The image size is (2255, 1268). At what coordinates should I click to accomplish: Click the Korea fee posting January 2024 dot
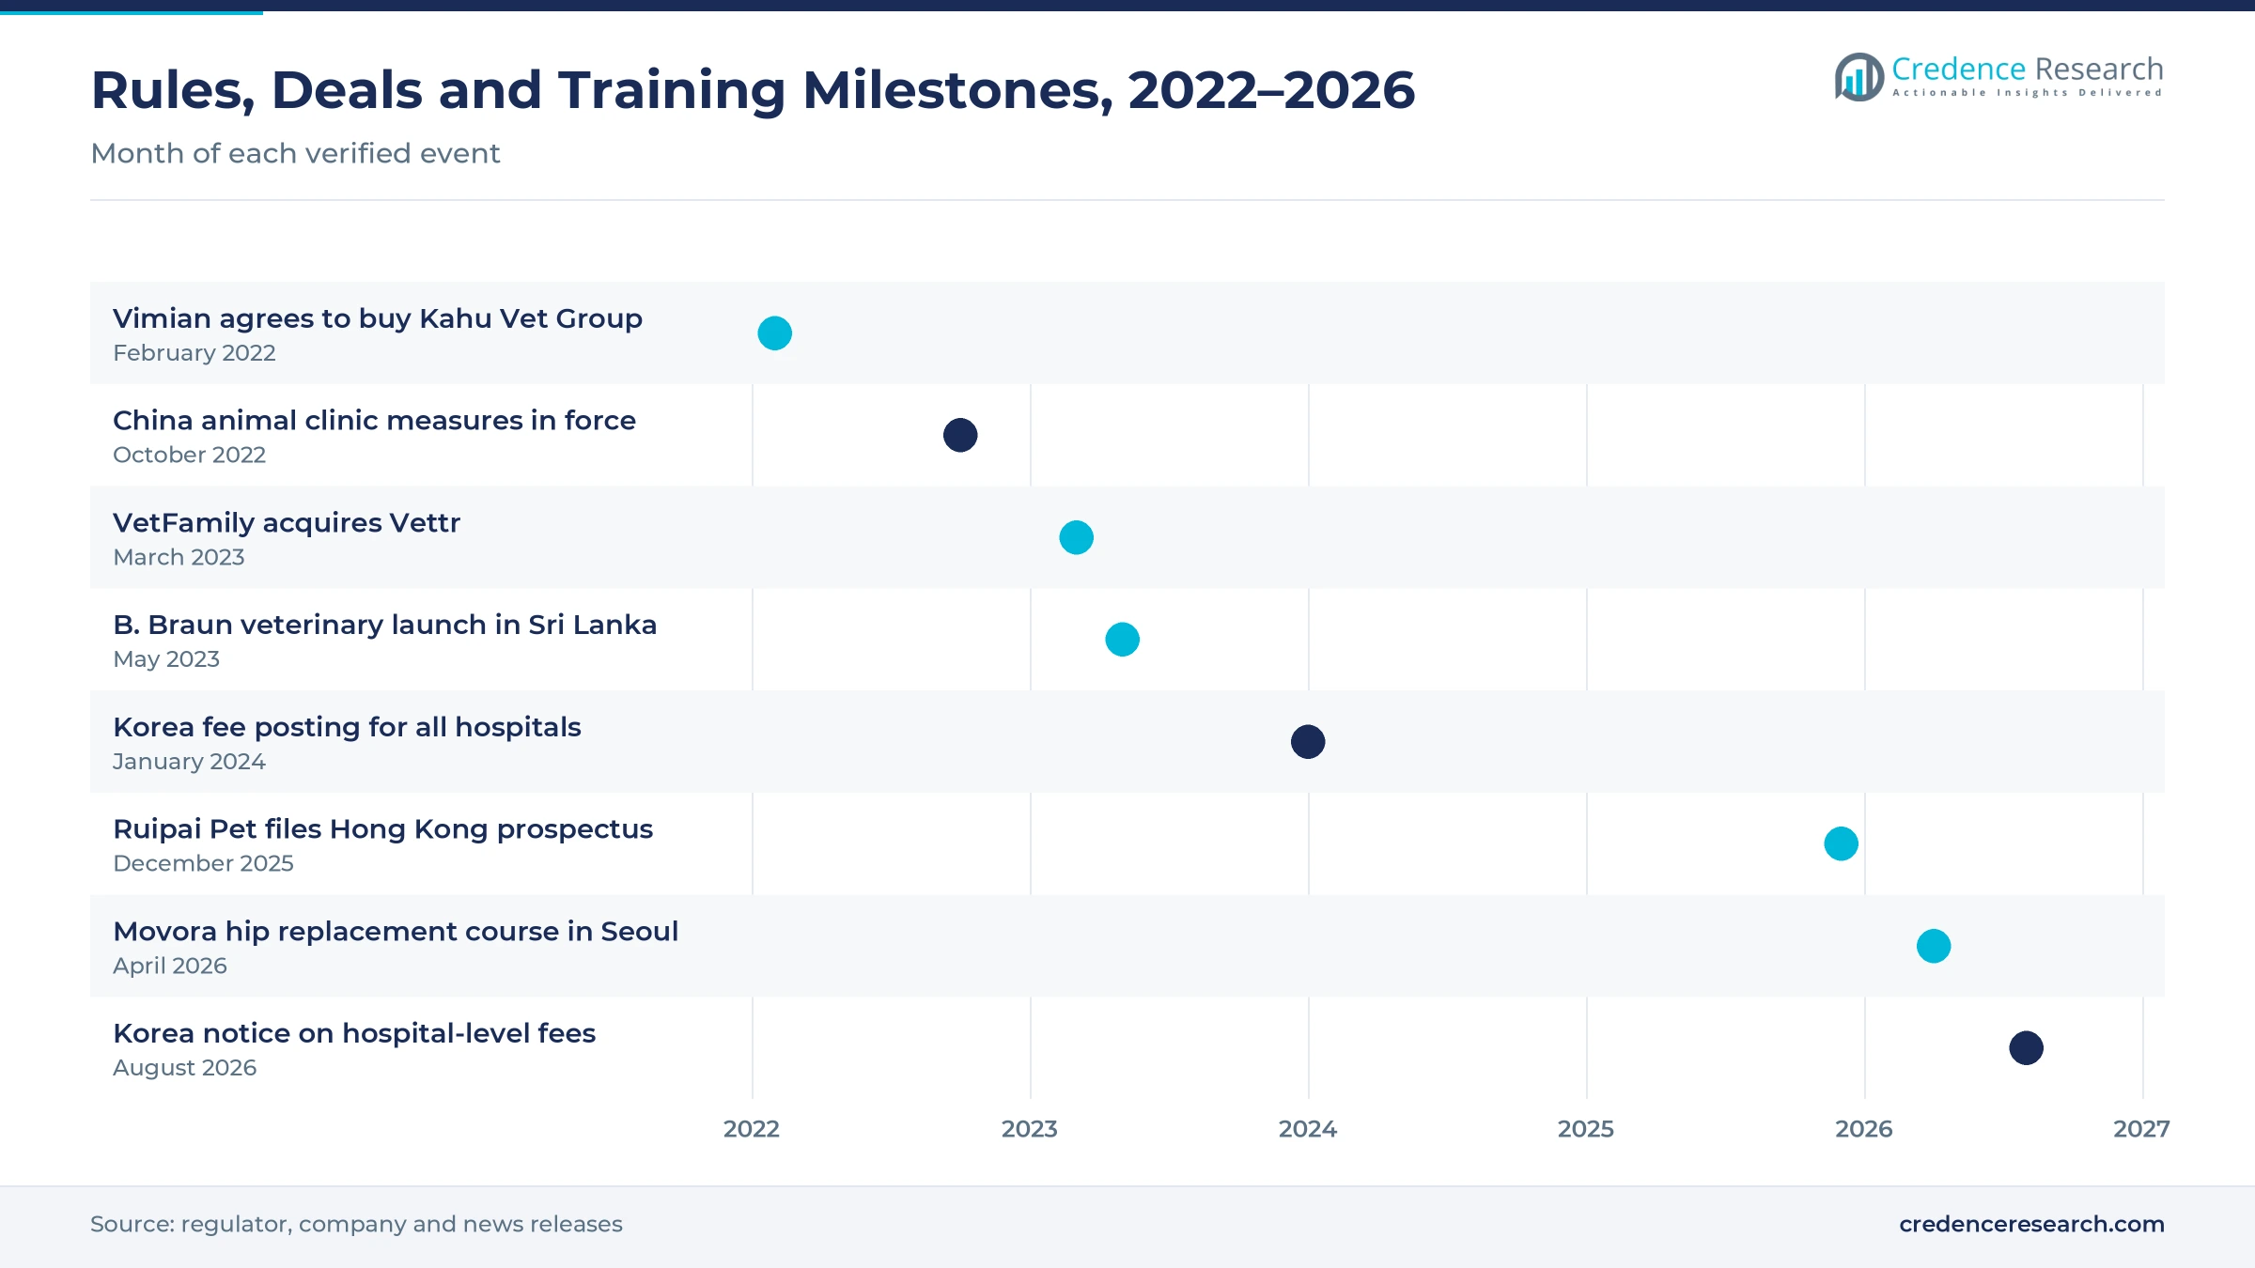[x=1308, y=742]
